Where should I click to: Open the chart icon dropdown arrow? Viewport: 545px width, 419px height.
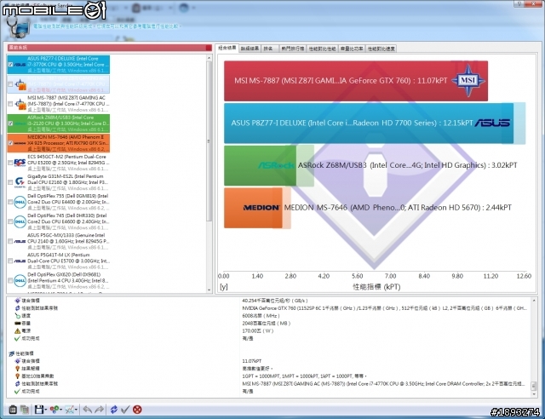coord(76,410)
